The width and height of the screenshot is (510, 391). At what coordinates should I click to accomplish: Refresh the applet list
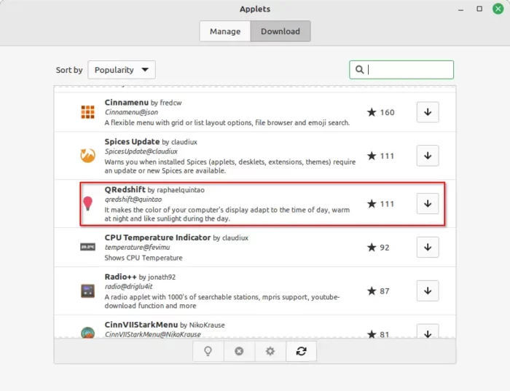click(301, 351)
